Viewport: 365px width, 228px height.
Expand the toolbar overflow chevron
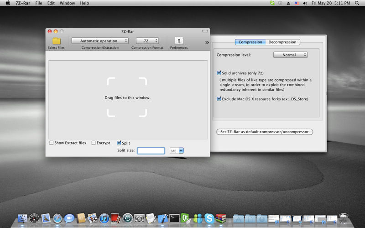pyautogui.click(x=207, y=42)
